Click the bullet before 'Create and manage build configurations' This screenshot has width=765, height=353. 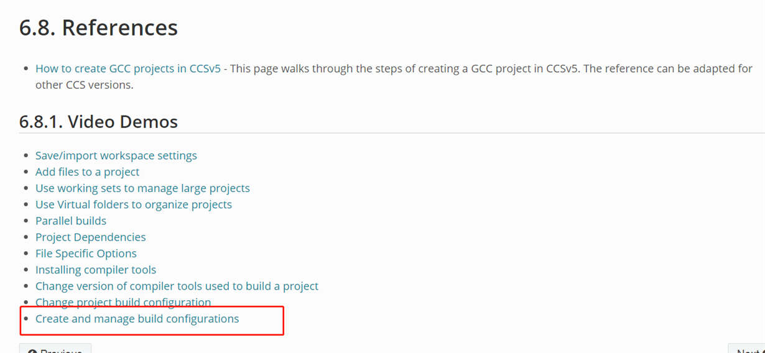(25, 319)
